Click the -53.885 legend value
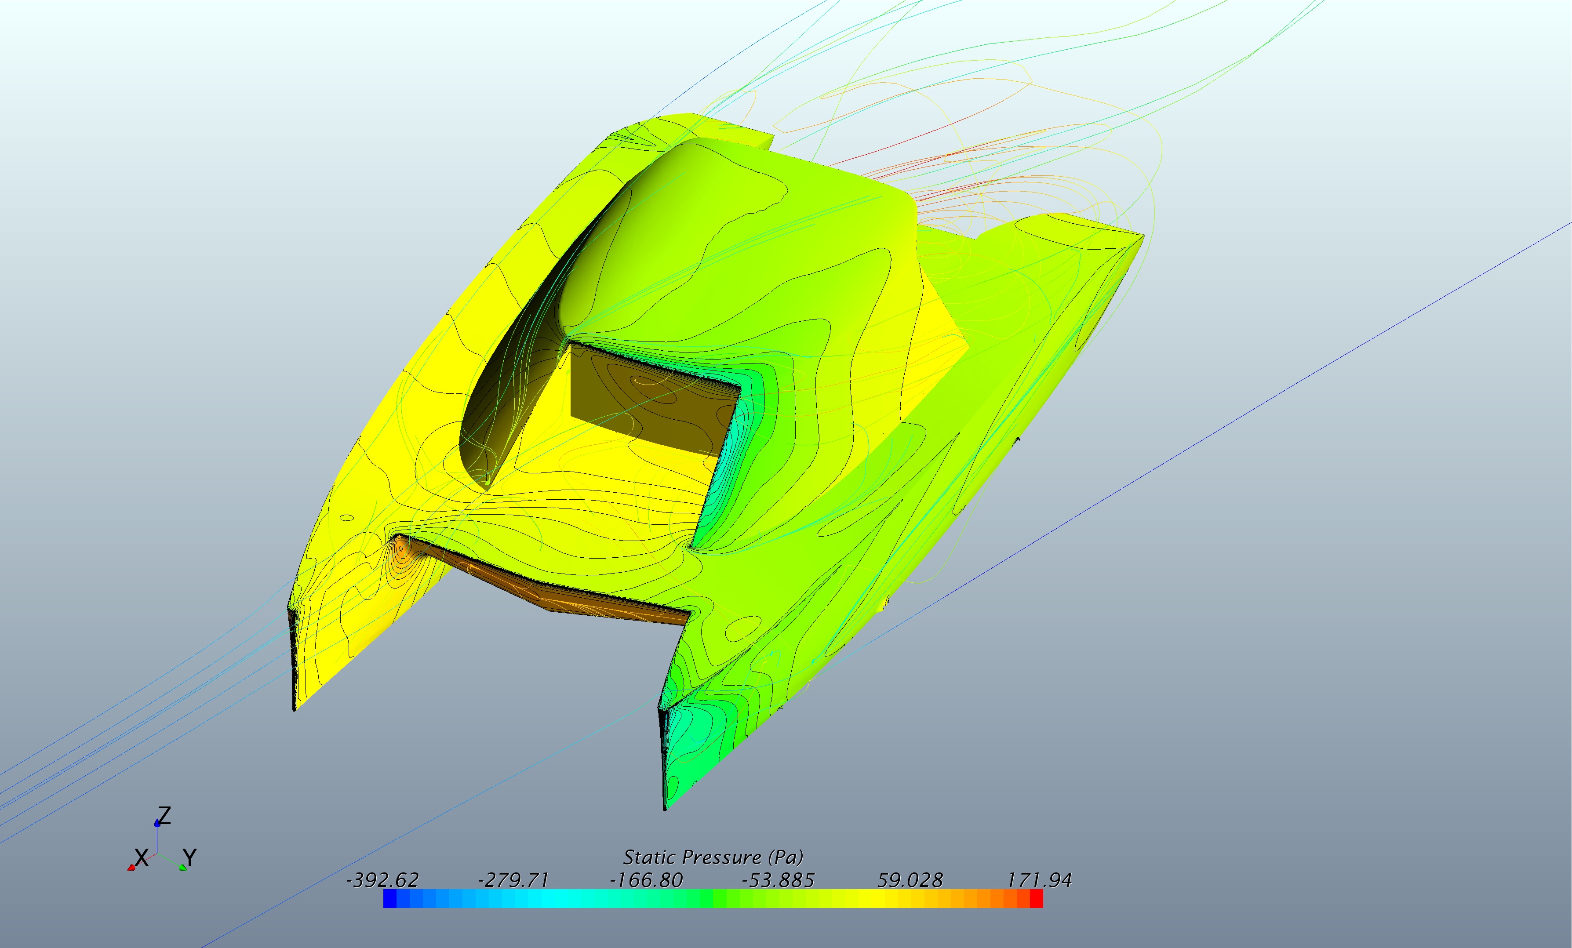Image resolution: width=1572 pixels, height=948 pixels. pos(778,880)
